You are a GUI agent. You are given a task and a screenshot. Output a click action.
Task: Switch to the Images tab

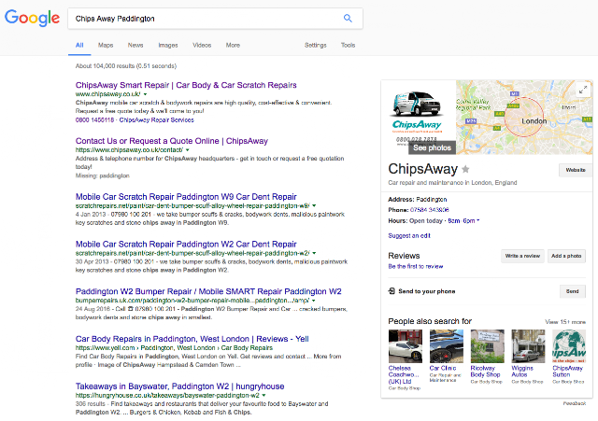point(168,45)
